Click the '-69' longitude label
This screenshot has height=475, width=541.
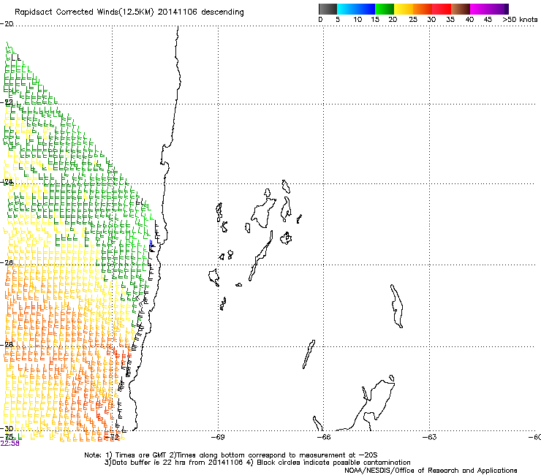coord(218,437)
